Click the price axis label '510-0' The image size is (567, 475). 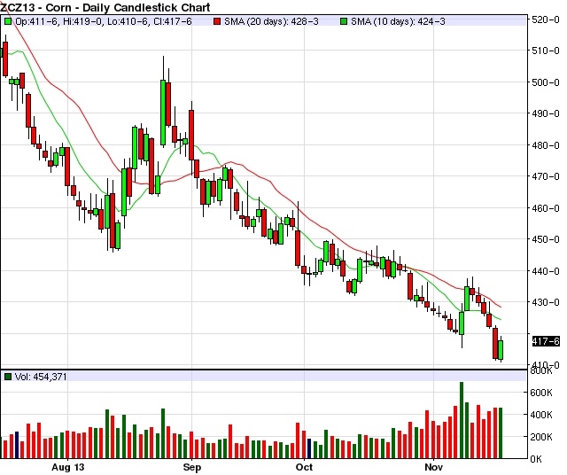pyautogui.click(x=546, y=51)
